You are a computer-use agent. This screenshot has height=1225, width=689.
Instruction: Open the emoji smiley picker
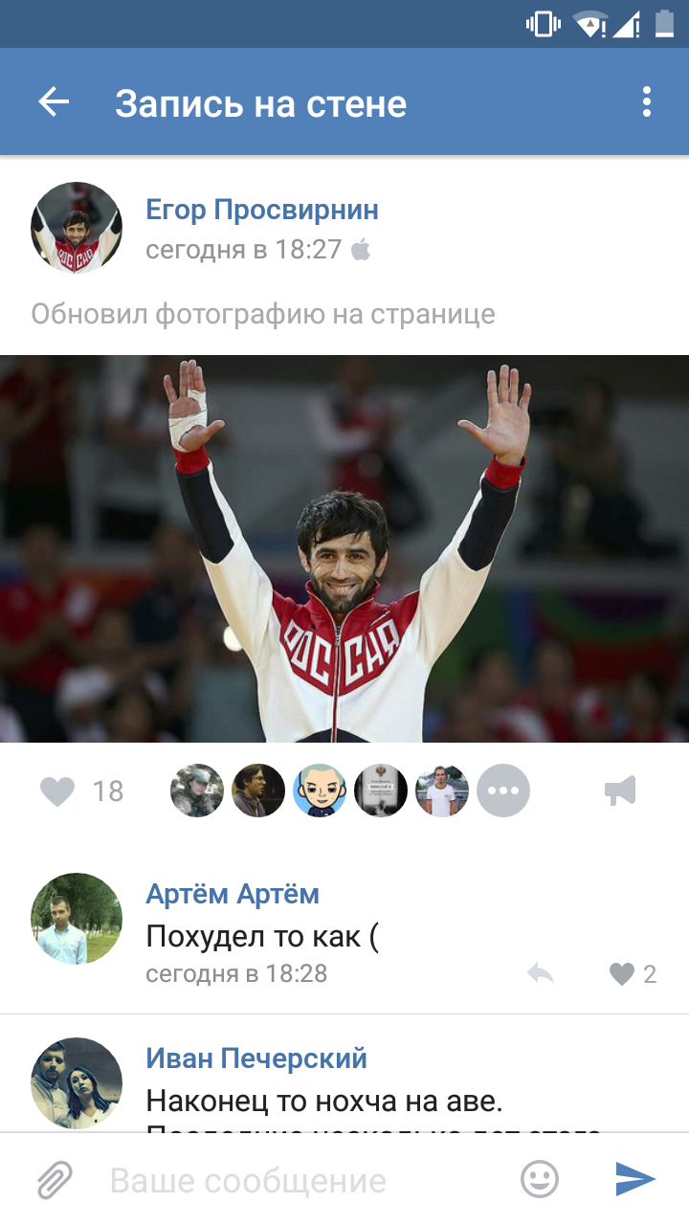[540, 1179]
